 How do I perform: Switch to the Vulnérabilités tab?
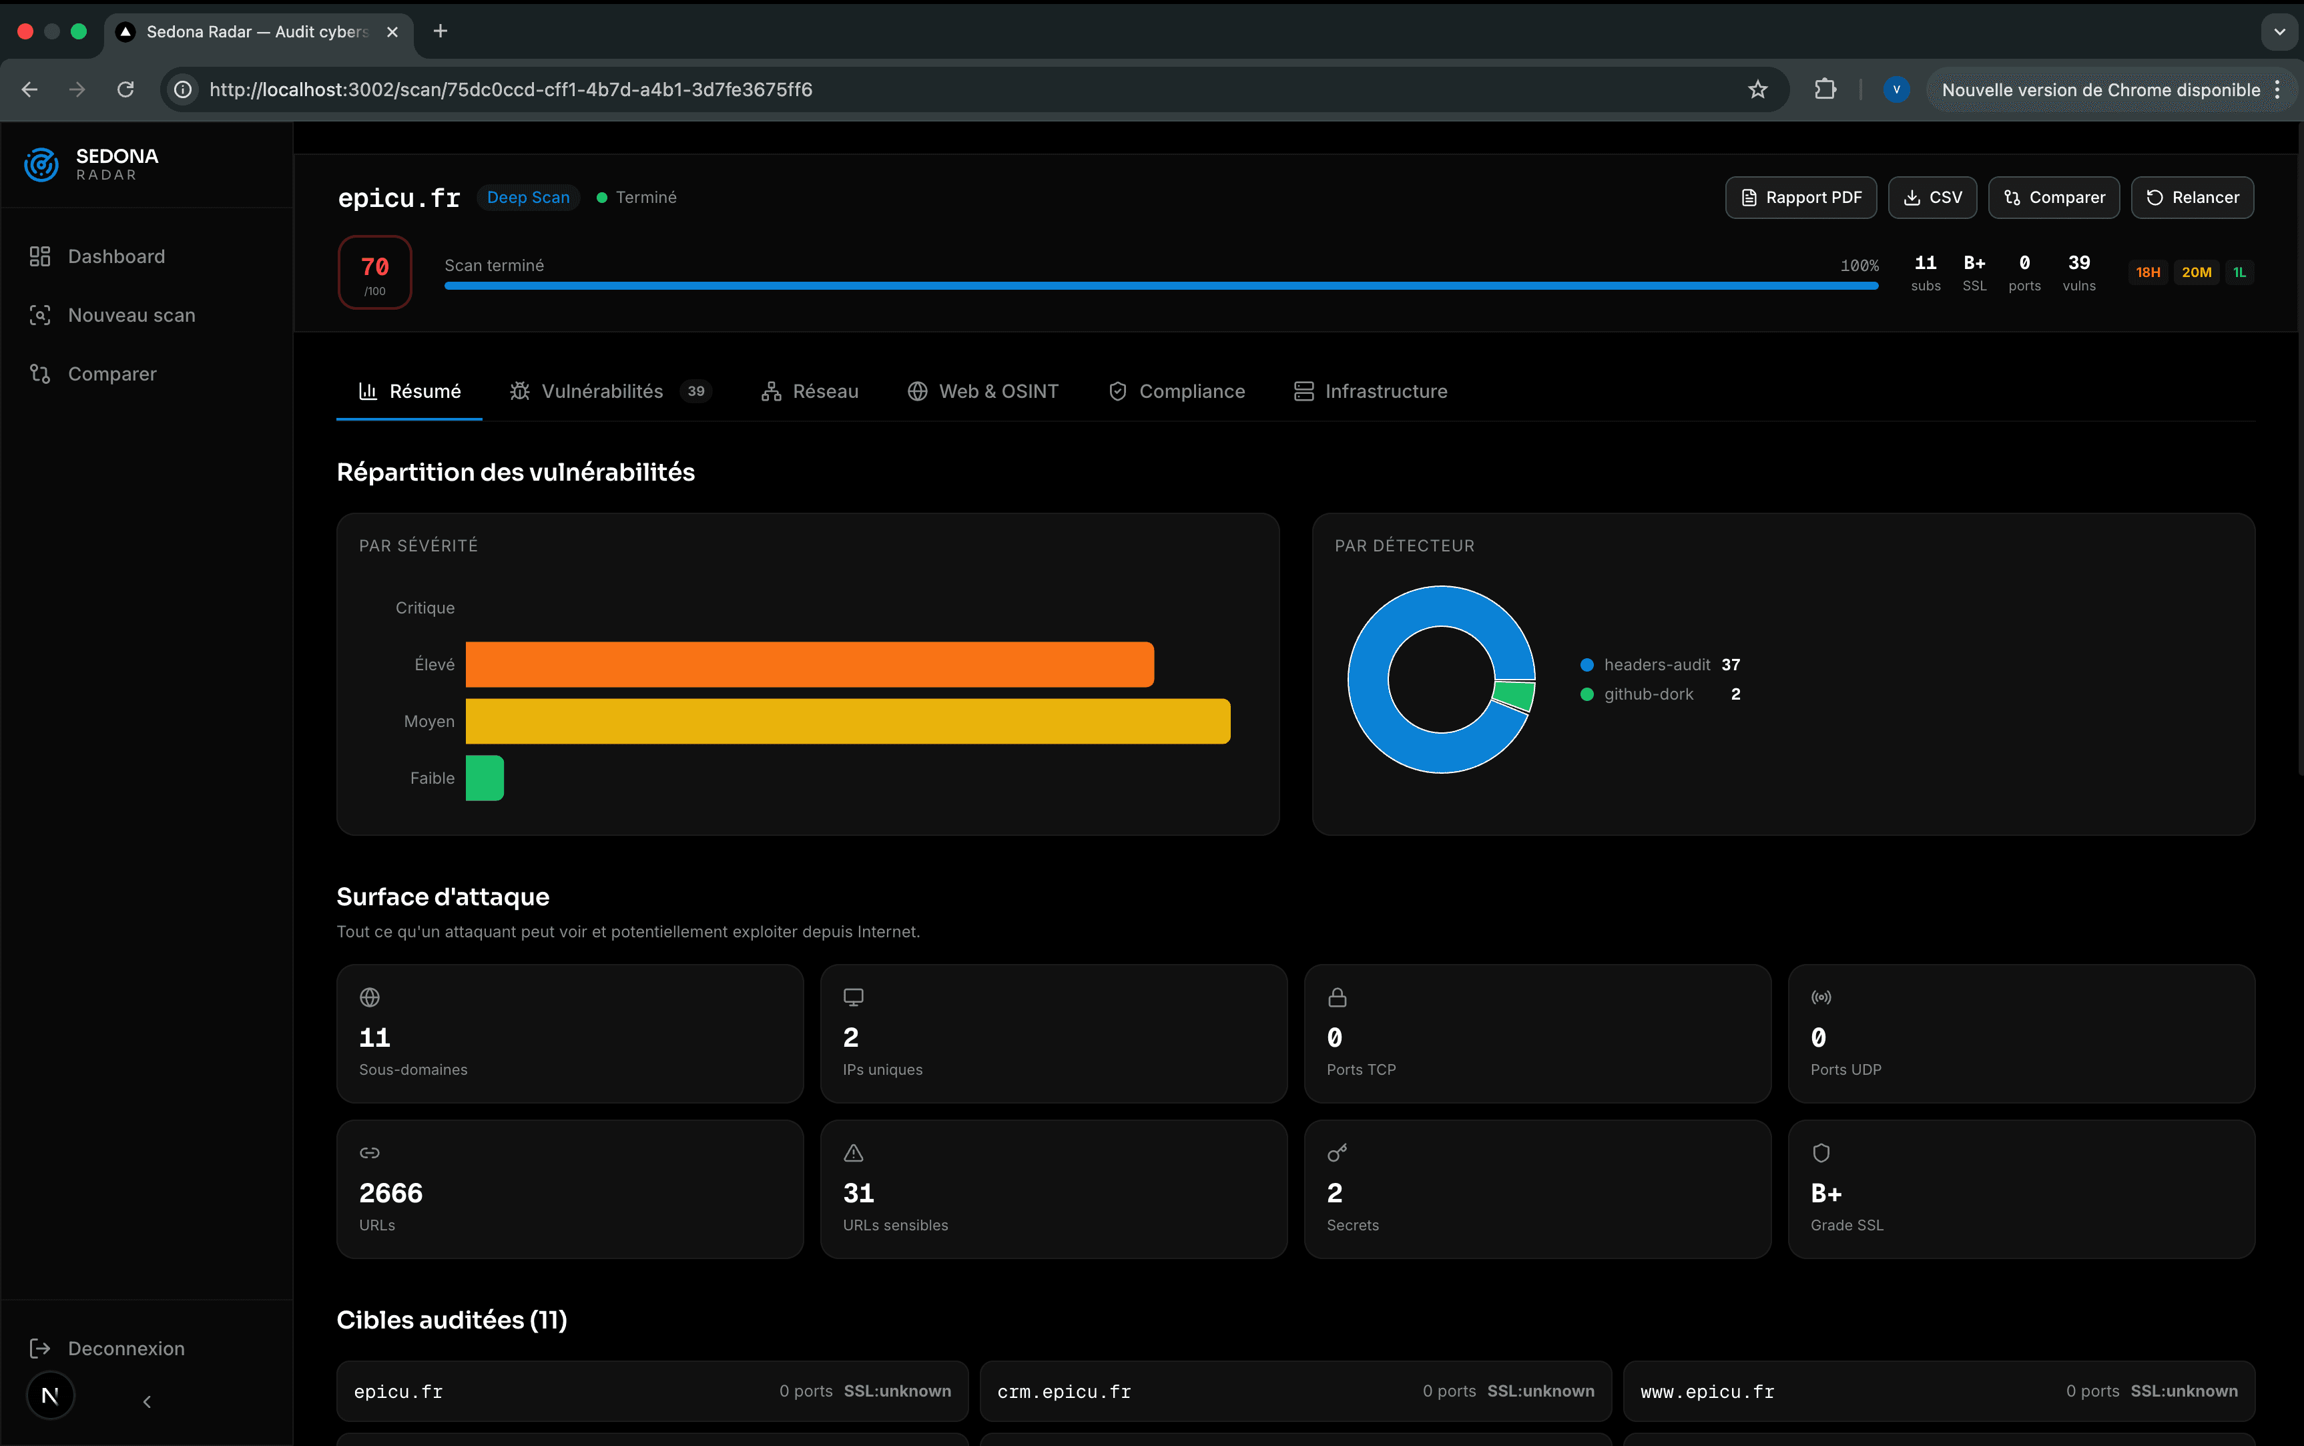(x=602, y=391)
